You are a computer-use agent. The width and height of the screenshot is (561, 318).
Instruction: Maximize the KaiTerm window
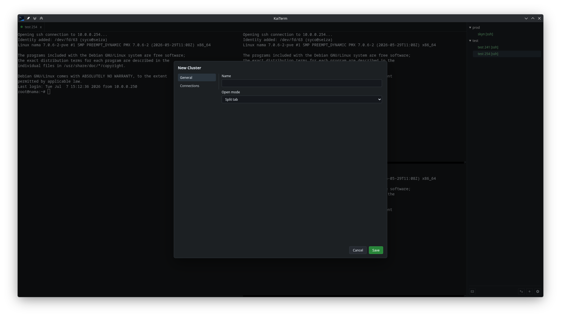coord(533,18)
